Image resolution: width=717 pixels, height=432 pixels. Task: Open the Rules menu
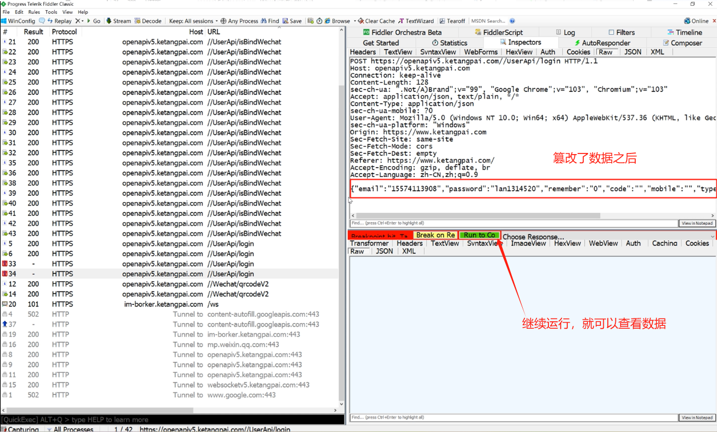(x=34, y=12)
